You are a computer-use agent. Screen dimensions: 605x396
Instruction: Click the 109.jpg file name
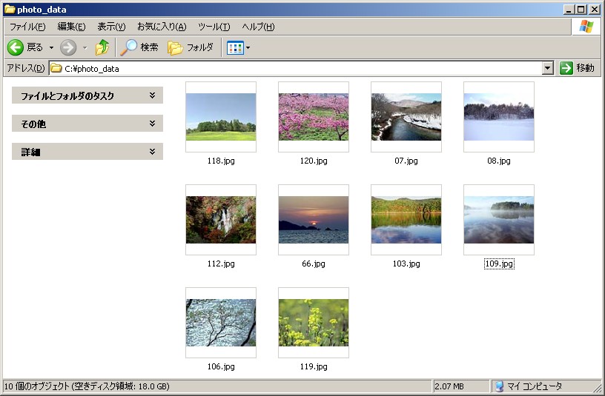click(x=499, y=264)
